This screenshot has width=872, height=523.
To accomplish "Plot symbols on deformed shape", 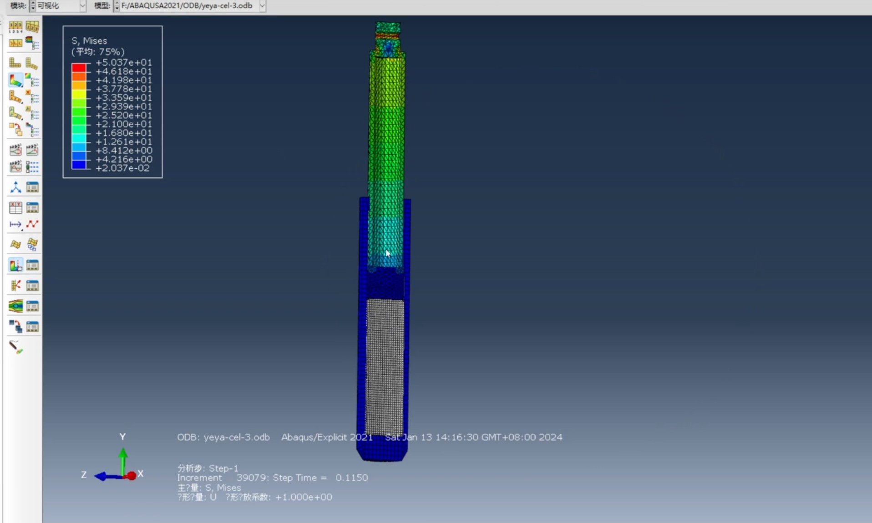I will tap(15, 97).
